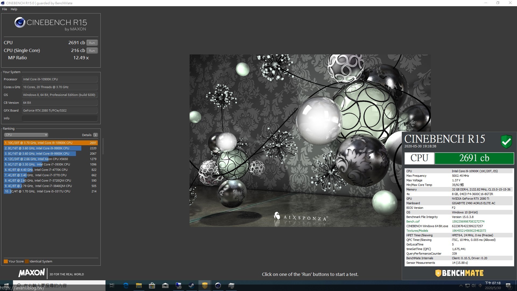Select ranking entry Intel Core i7-3840QM CPU
517x291 pixels.
click(x=51, y=186)
